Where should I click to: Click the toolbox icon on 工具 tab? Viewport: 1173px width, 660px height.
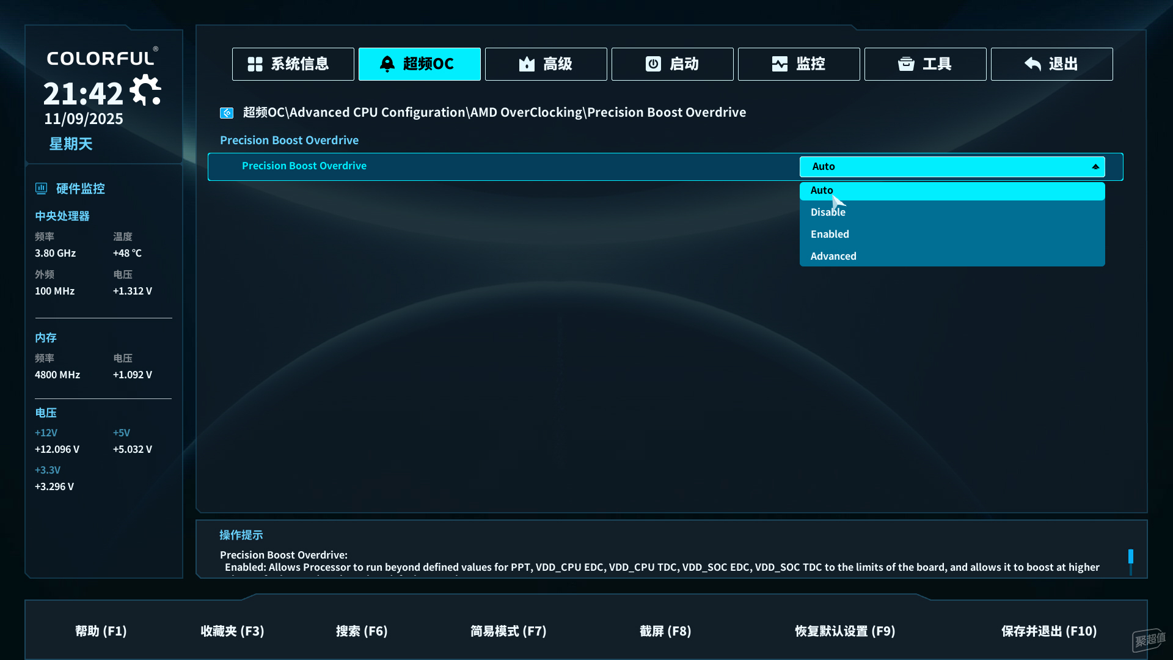pos(906,64)
